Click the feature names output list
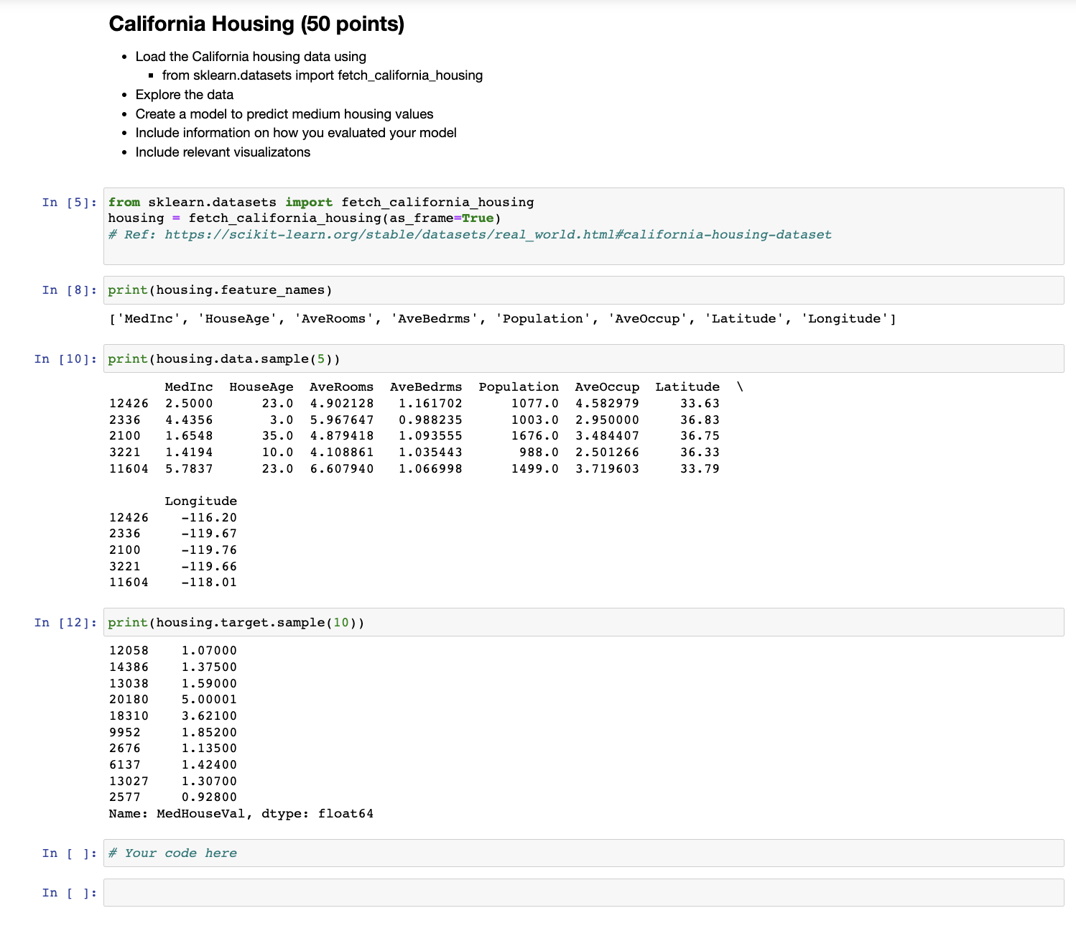Screen dimensions: 1076x931 501,318
